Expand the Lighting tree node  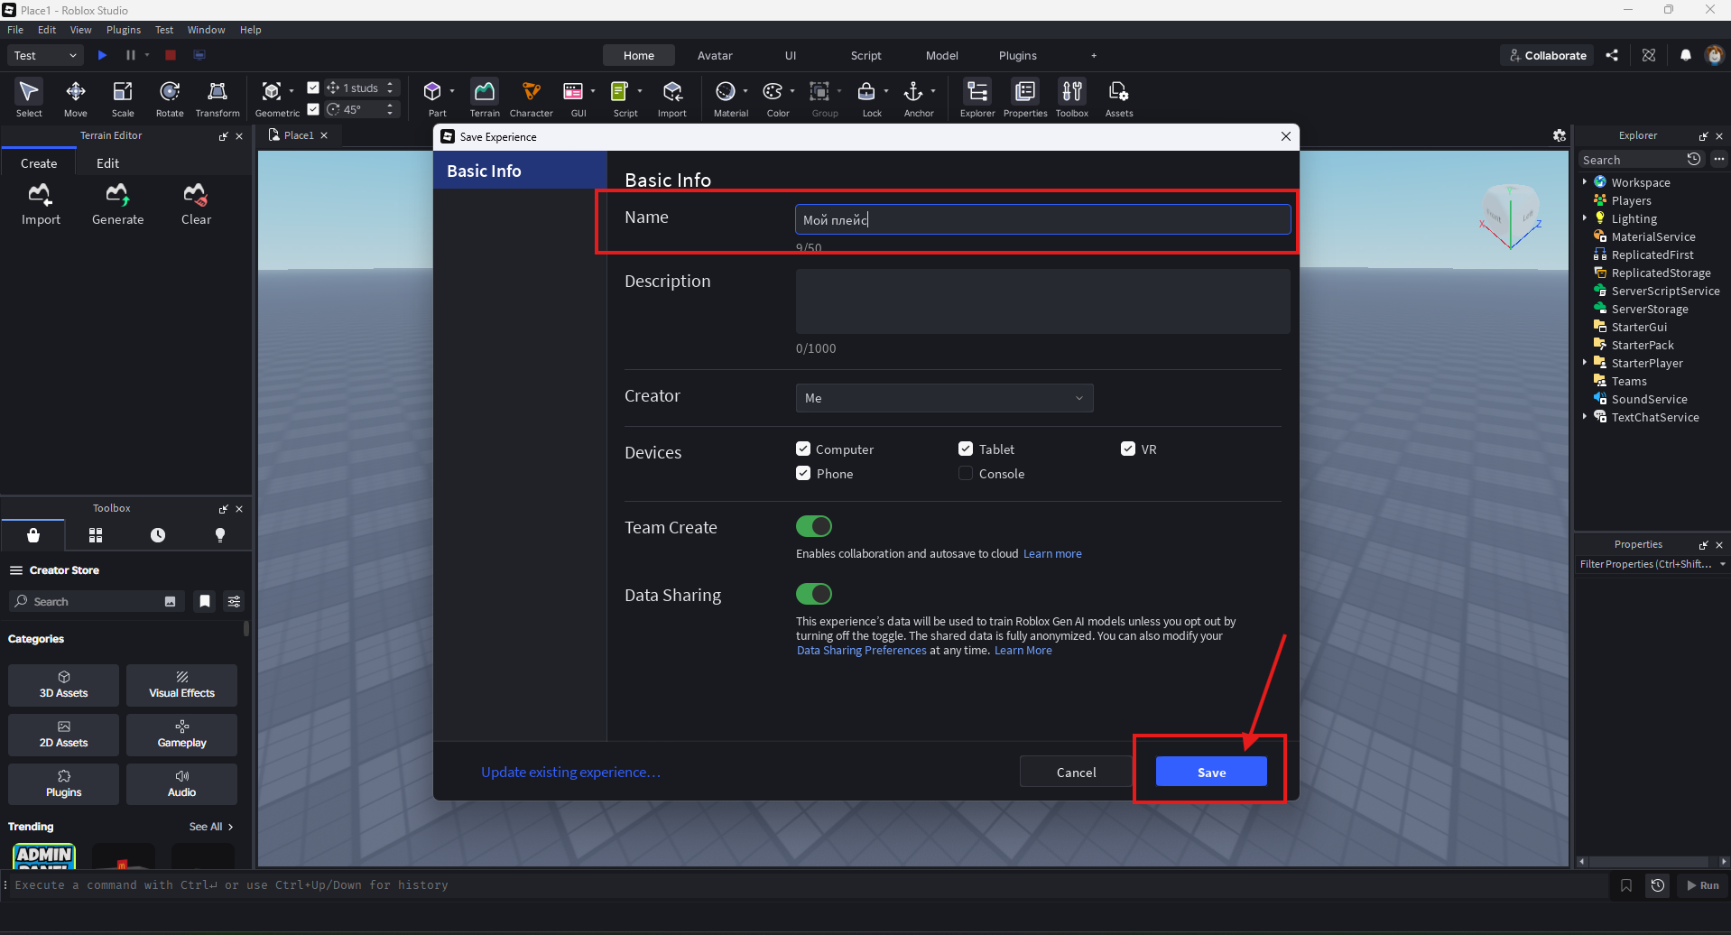1585,218
